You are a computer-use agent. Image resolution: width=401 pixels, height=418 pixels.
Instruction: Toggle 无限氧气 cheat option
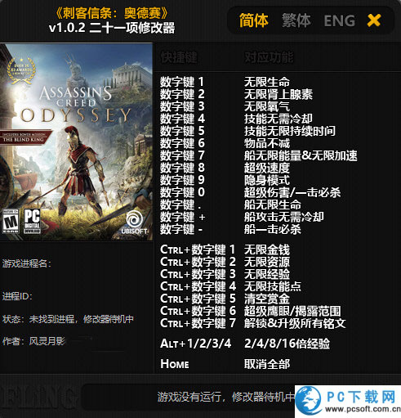(267, 106)
